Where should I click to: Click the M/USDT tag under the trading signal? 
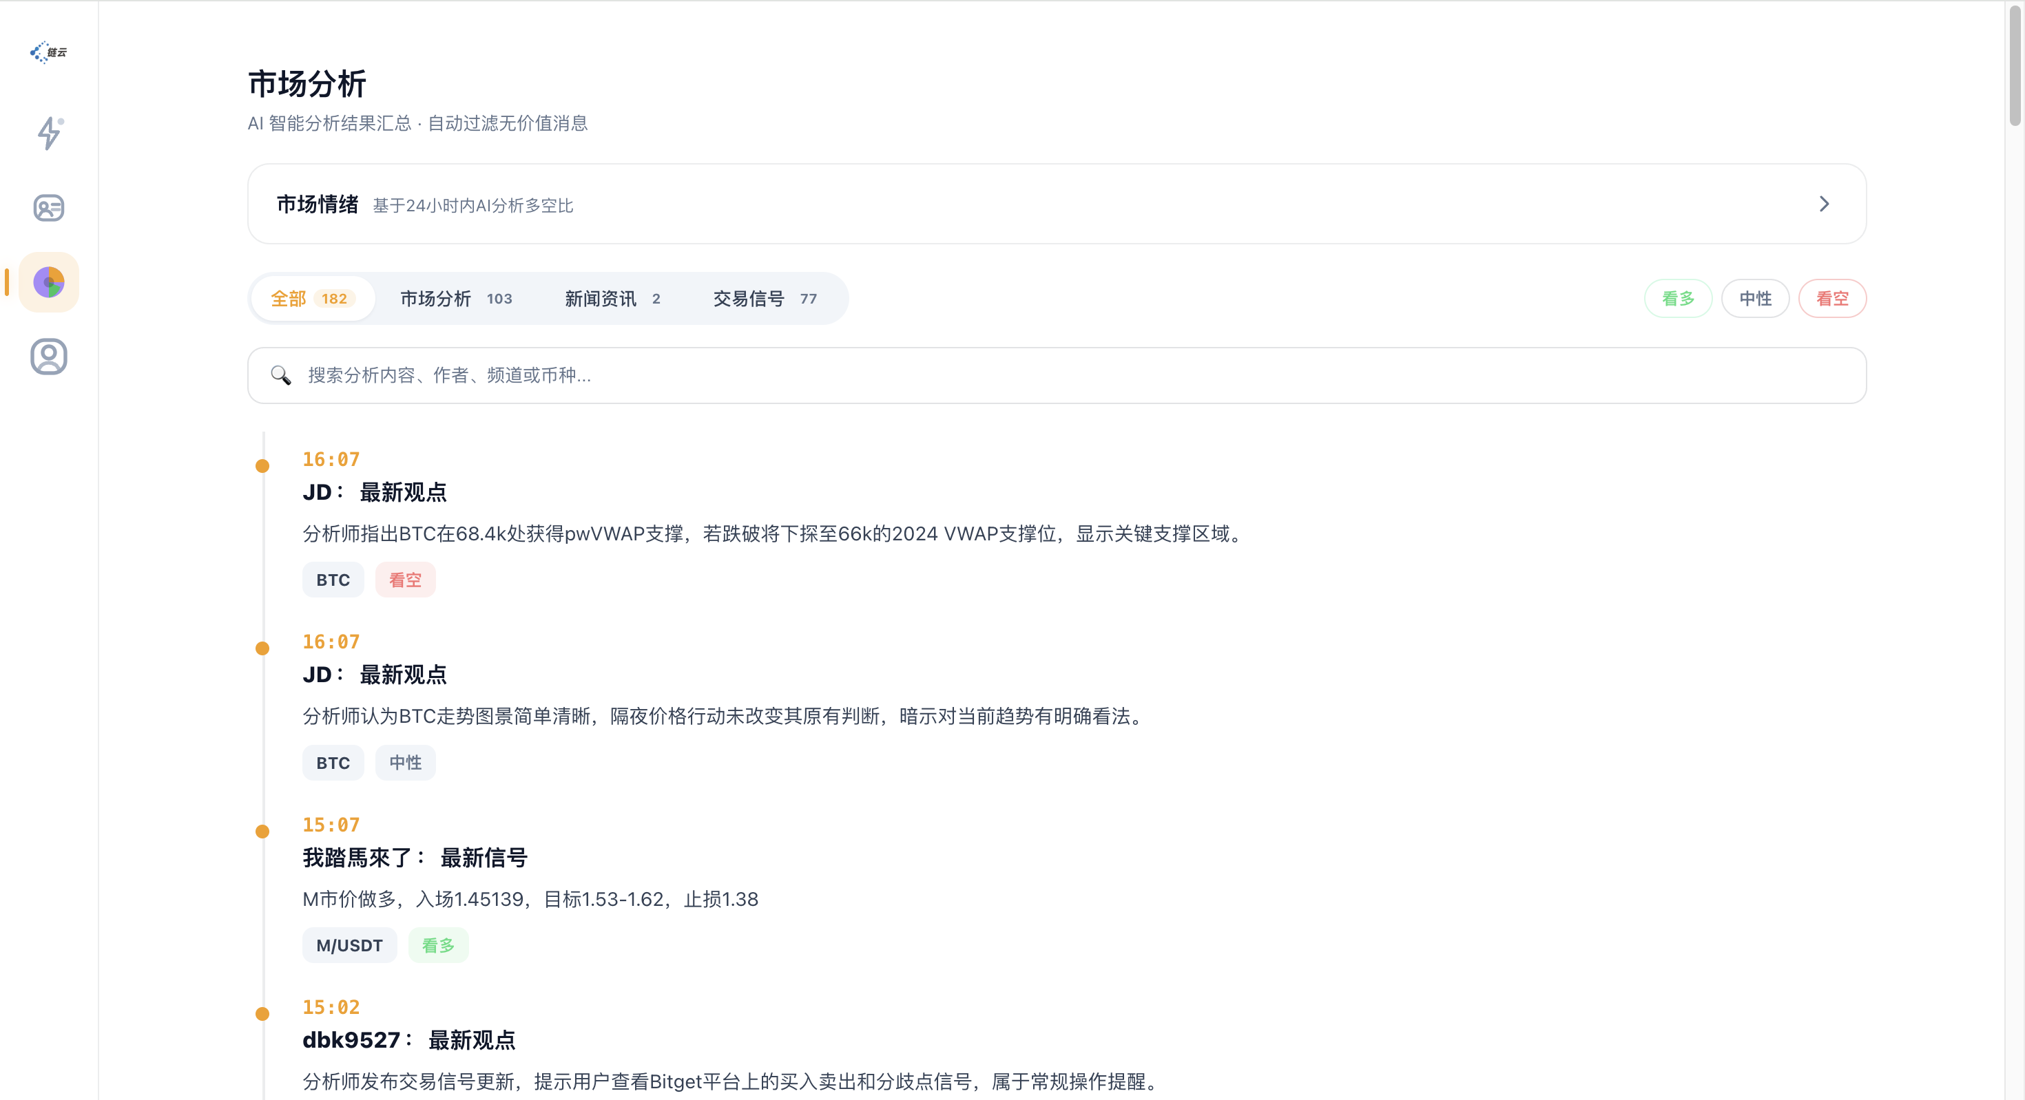349,945
